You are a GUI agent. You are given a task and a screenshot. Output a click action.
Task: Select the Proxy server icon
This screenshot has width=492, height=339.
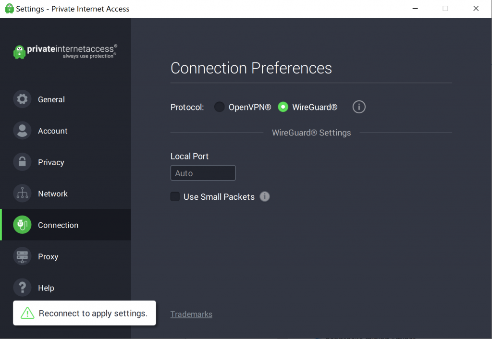pyautogui.click(x=22, y=256)
